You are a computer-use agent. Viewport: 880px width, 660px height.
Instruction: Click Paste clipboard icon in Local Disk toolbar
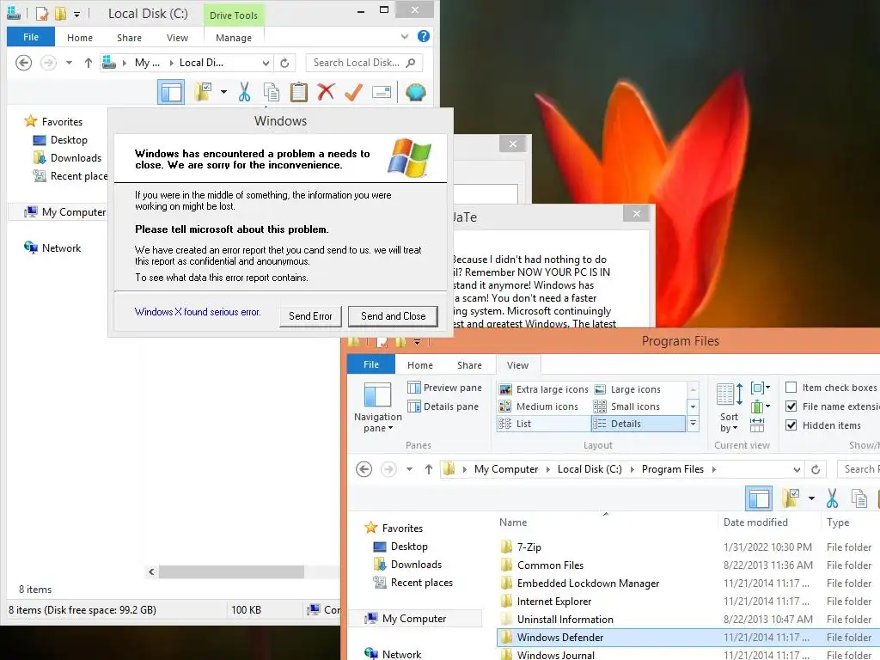[298, 92]
